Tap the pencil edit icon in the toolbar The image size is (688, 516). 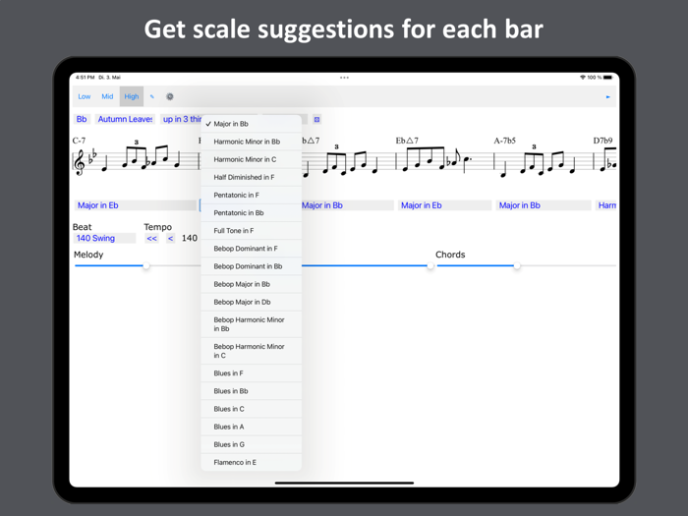[x=151, y=96]
